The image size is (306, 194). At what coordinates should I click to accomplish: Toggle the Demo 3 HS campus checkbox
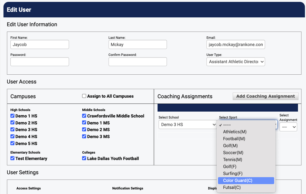coord(13,130)
